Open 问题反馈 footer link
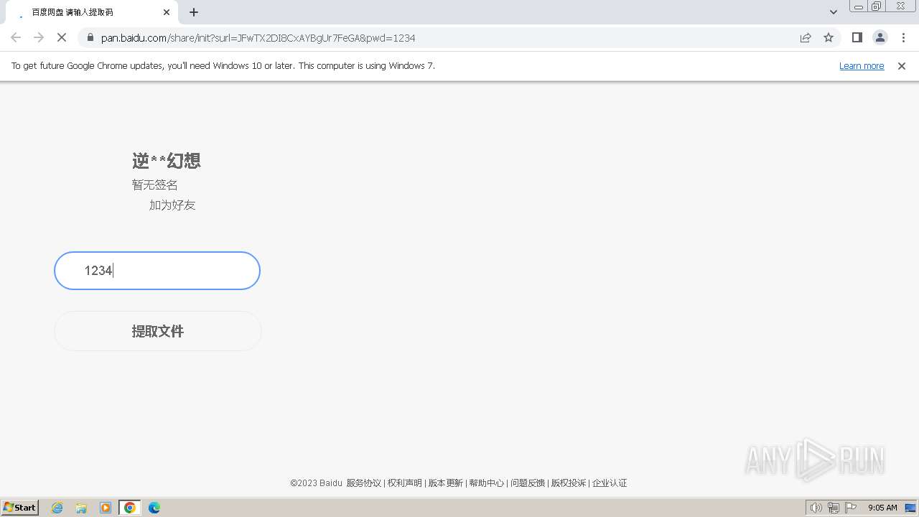This screenshot has width=919, height=517. click(x=528, y=483)
